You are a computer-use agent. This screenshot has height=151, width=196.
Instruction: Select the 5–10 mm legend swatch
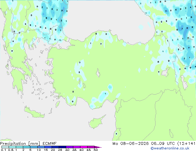pos(34,147)
